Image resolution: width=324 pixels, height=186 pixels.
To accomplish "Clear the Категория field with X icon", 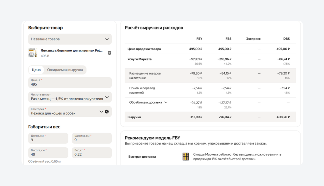I will [x=107, y=112].
